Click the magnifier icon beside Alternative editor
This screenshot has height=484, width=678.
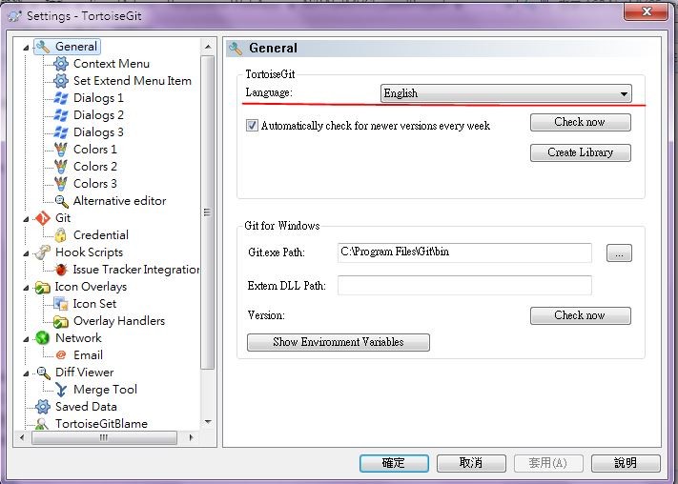[x=61, y=201]
